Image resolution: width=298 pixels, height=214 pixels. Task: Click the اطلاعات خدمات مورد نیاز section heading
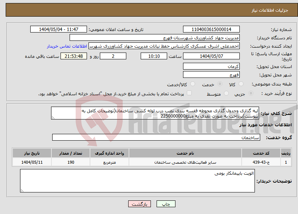coord(265,125)
